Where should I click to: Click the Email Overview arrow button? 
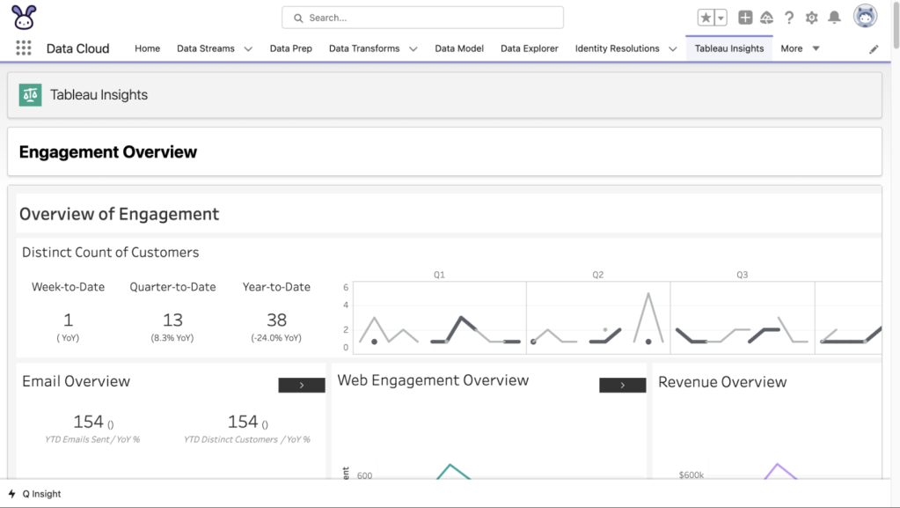[302, 386]
